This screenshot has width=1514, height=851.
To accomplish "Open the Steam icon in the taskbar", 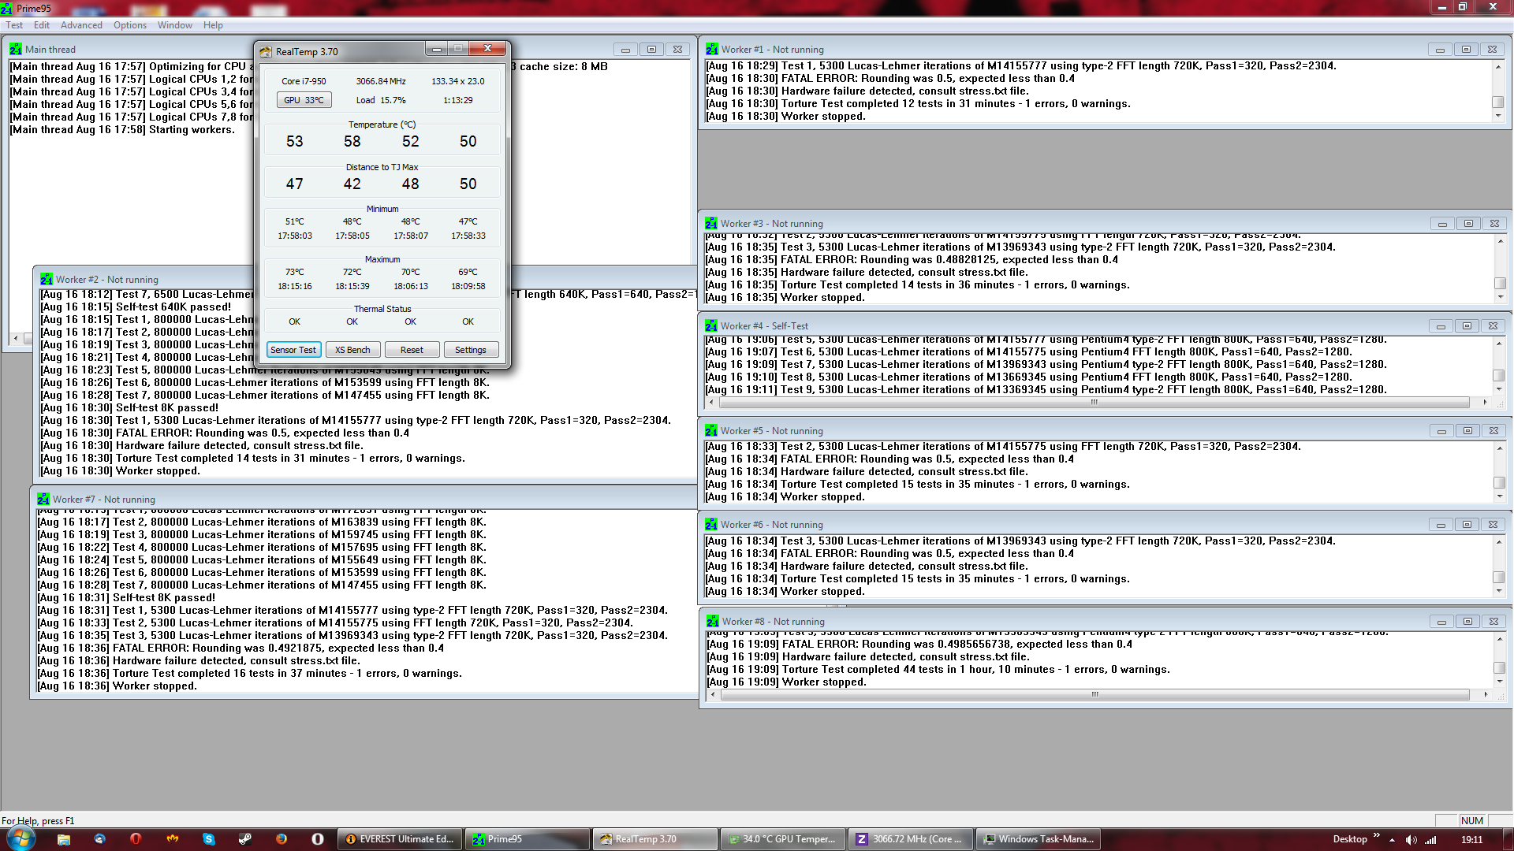I will (x=245, y=839).
